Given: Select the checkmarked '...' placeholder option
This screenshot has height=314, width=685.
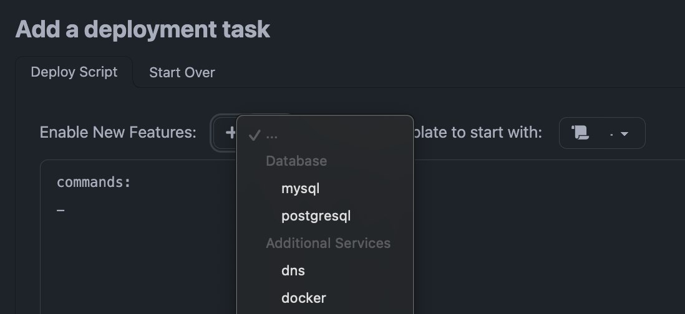Looking at the screenshot, I should [272, 135].
